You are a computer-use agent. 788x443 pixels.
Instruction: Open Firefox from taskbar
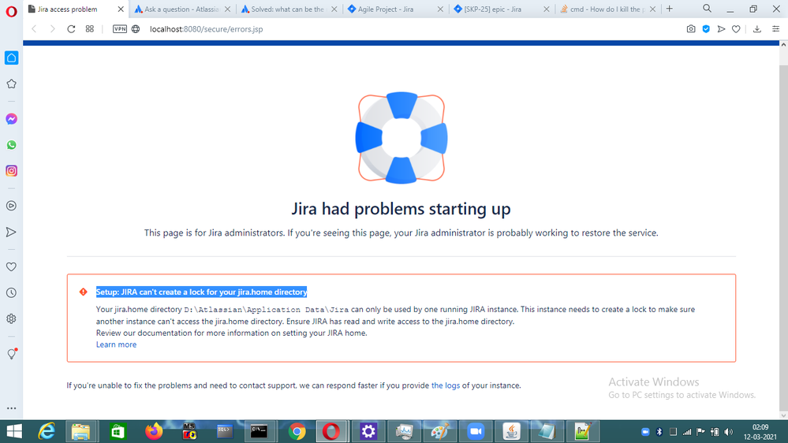click(154, 431)
